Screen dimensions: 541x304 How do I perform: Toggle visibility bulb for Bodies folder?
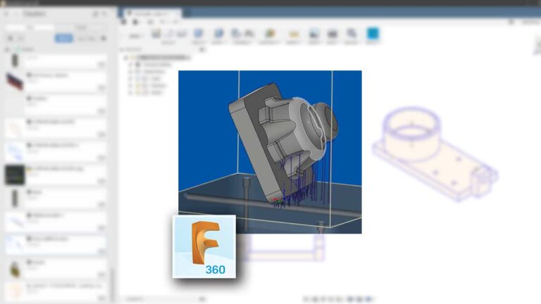click(138, 85)
